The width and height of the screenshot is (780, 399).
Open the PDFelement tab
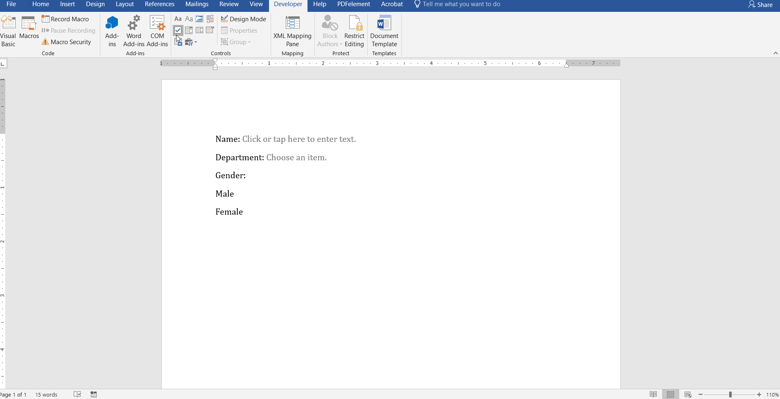(354, 4)
